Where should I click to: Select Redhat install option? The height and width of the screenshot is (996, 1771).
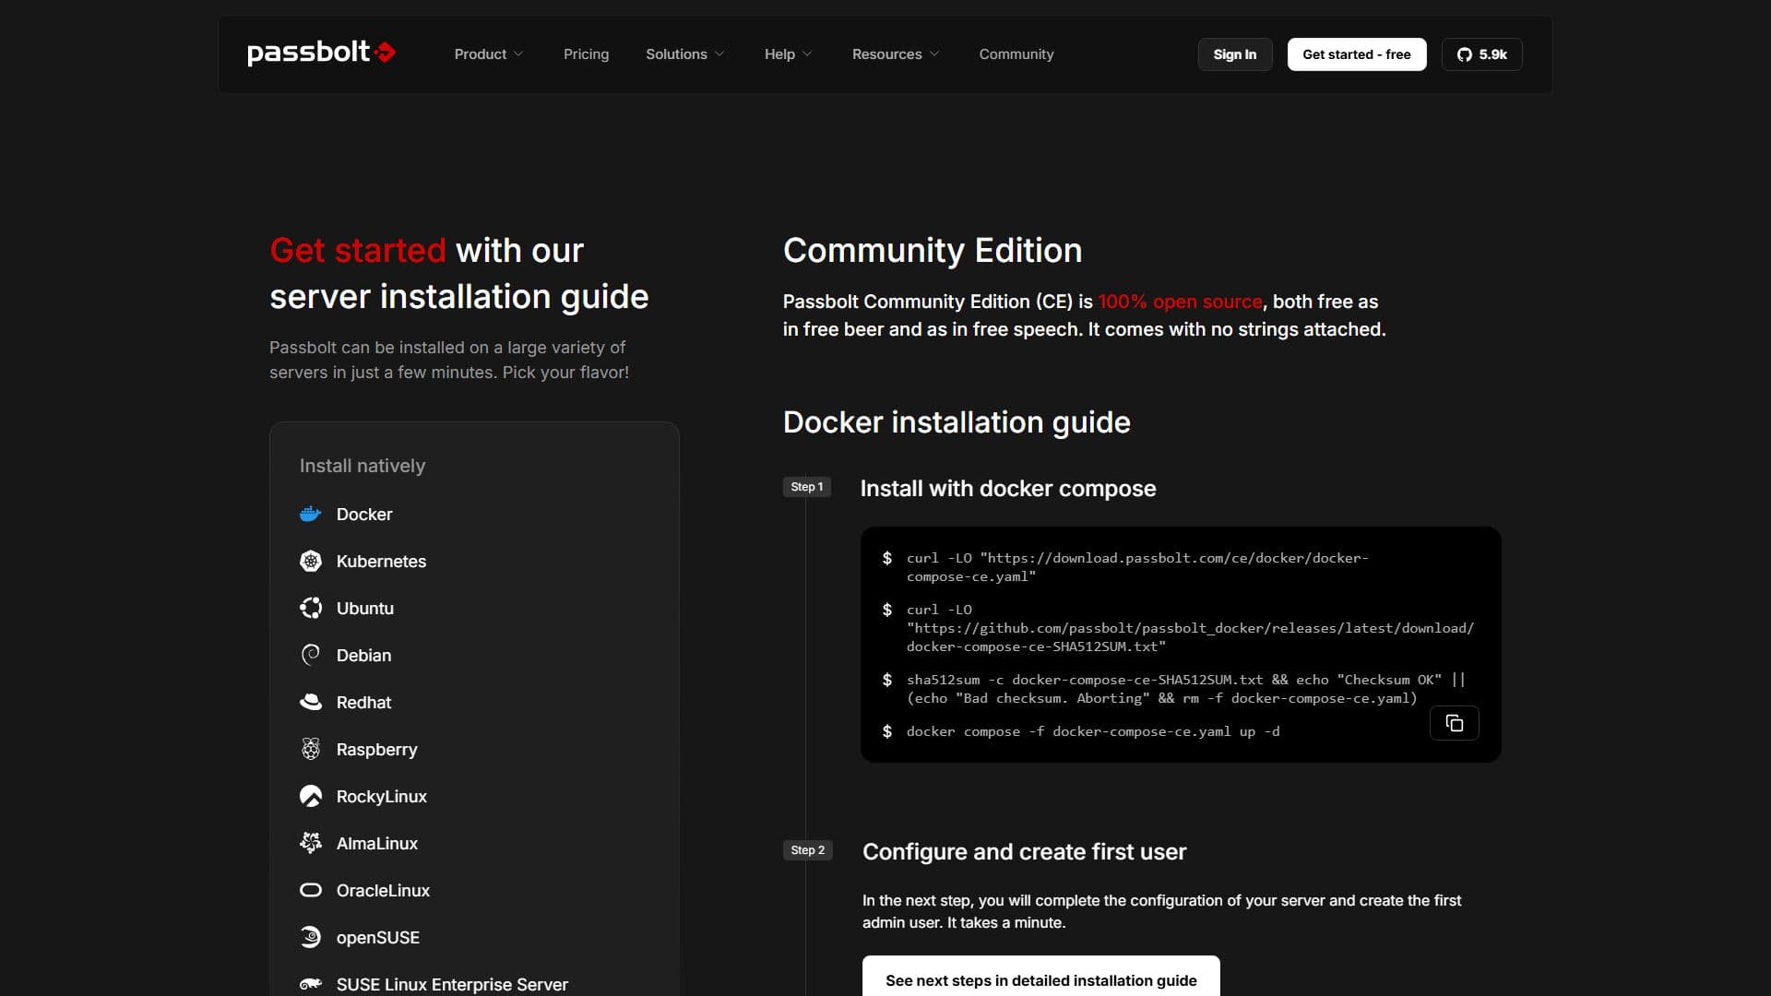[363, 703]
